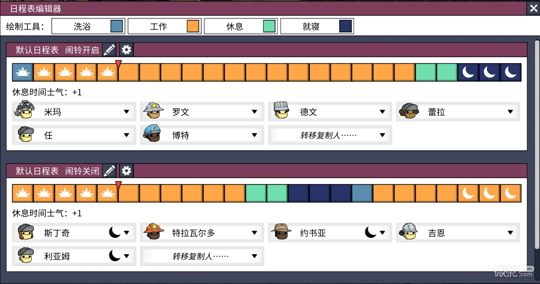540x284 pixels.
Task: Click 蕾拉's duplicant portrait
Action: click(409, 111)
